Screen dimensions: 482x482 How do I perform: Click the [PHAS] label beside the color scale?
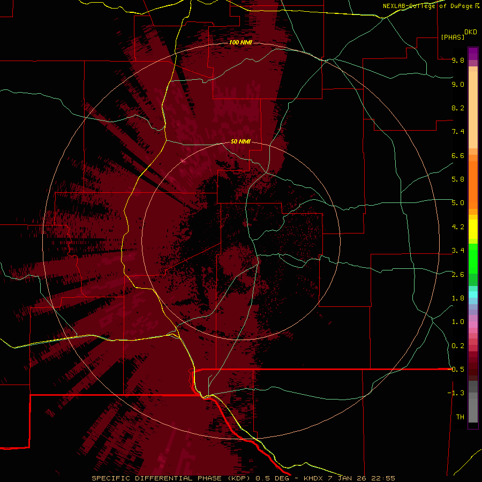453,37
